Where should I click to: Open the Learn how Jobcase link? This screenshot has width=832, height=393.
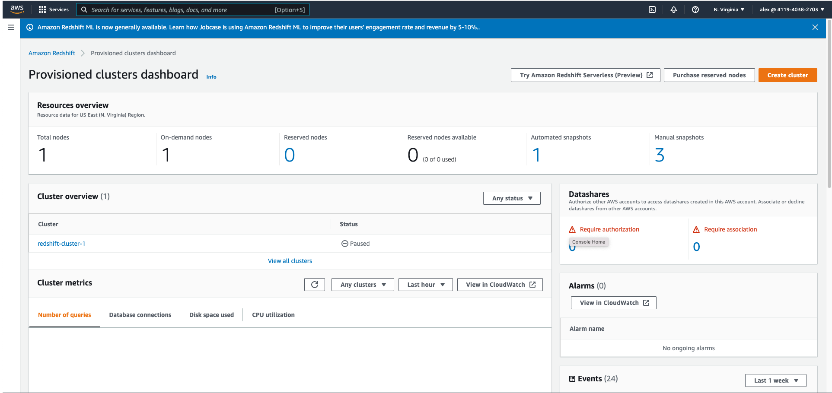(x=195, y=27)
